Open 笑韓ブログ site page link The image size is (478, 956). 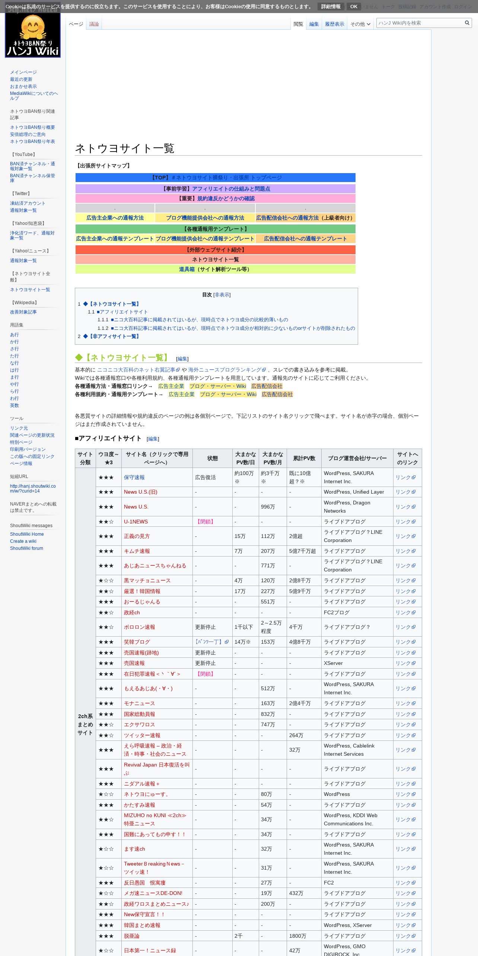(x=137, y=642)
